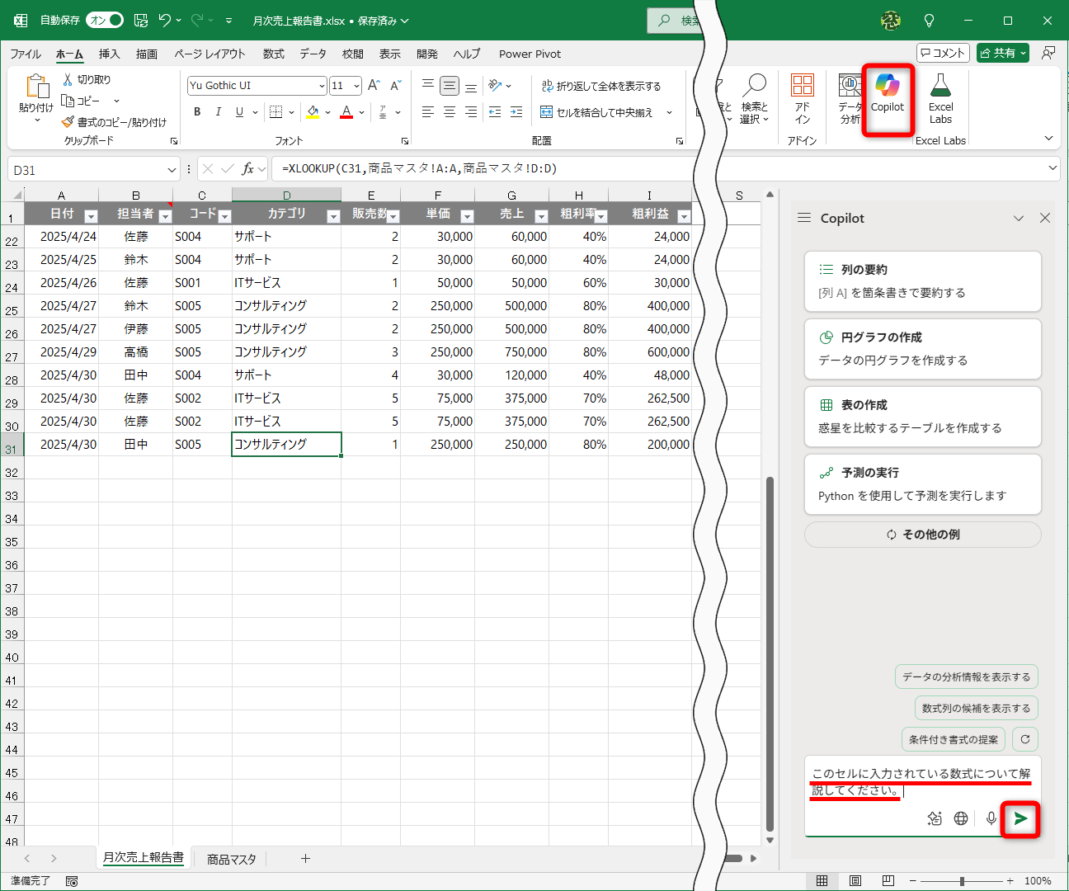Select the 円グラフの作成 prompt card
Image resolution: width=1069 pixels, height=891 pixels.
(922, 349)
